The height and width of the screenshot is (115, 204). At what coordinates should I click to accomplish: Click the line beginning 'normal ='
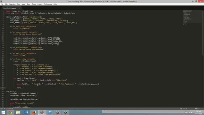pos(21,88)
